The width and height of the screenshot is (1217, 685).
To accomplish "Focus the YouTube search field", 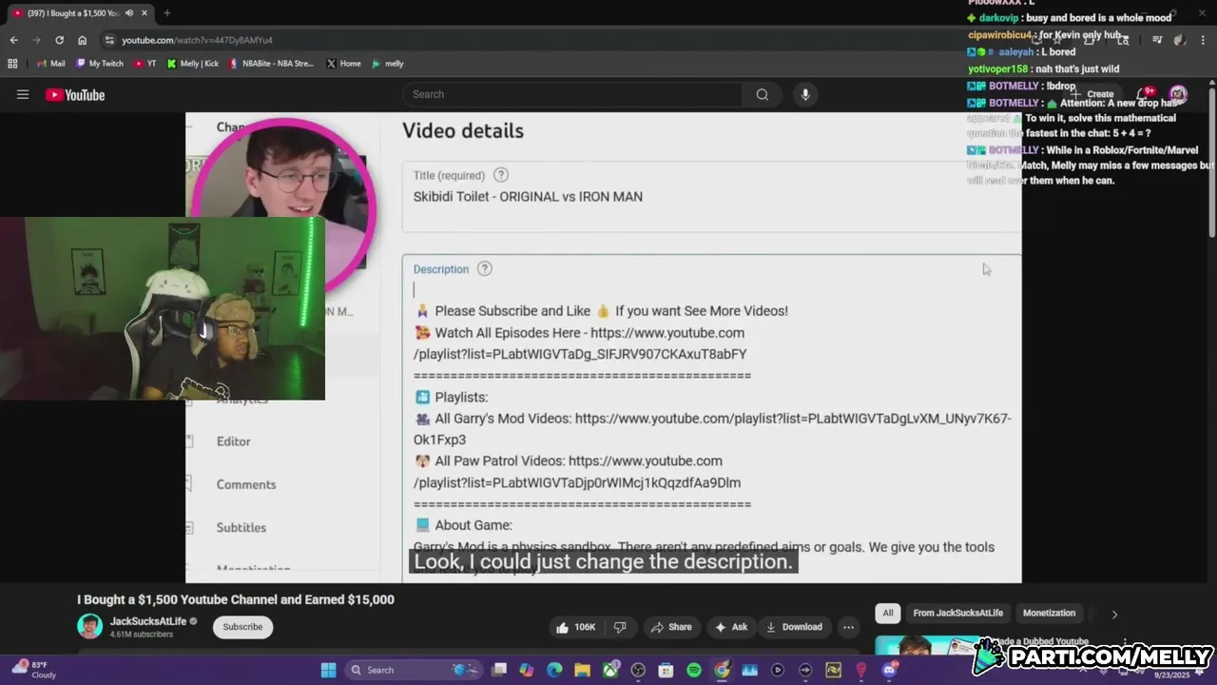I will [572, 94].
